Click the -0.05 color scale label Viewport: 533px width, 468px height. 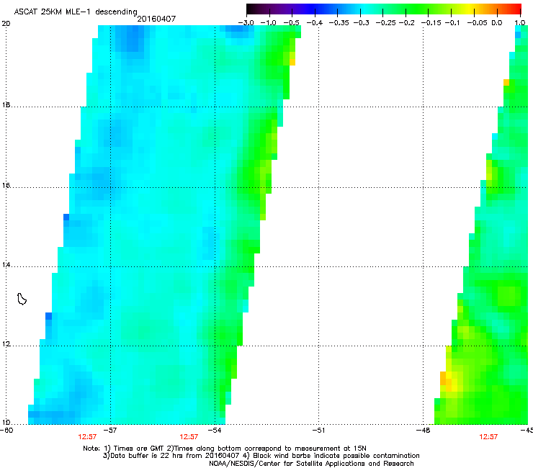[x=478, y=23]
